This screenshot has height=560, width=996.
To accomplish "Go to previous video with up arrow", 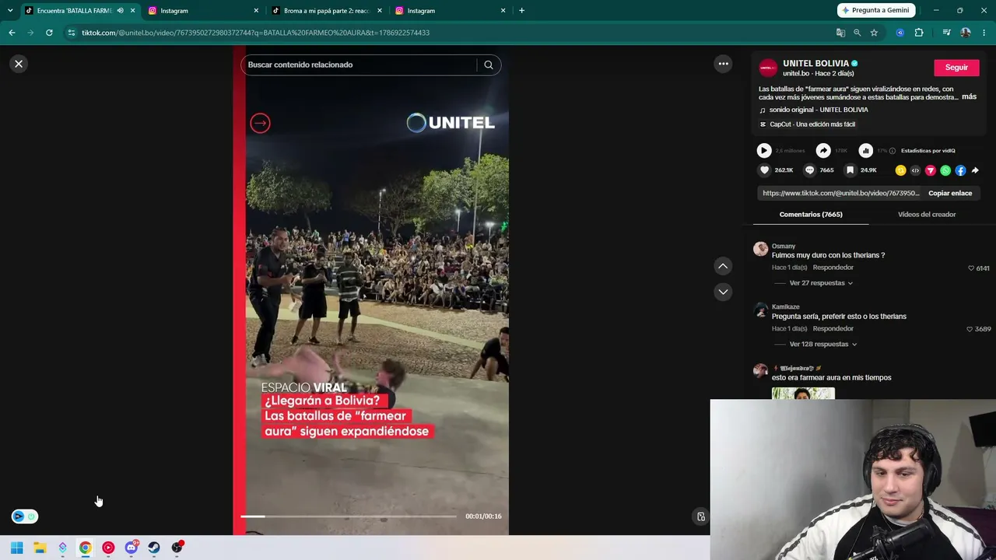I will click(x=723, y=266).
